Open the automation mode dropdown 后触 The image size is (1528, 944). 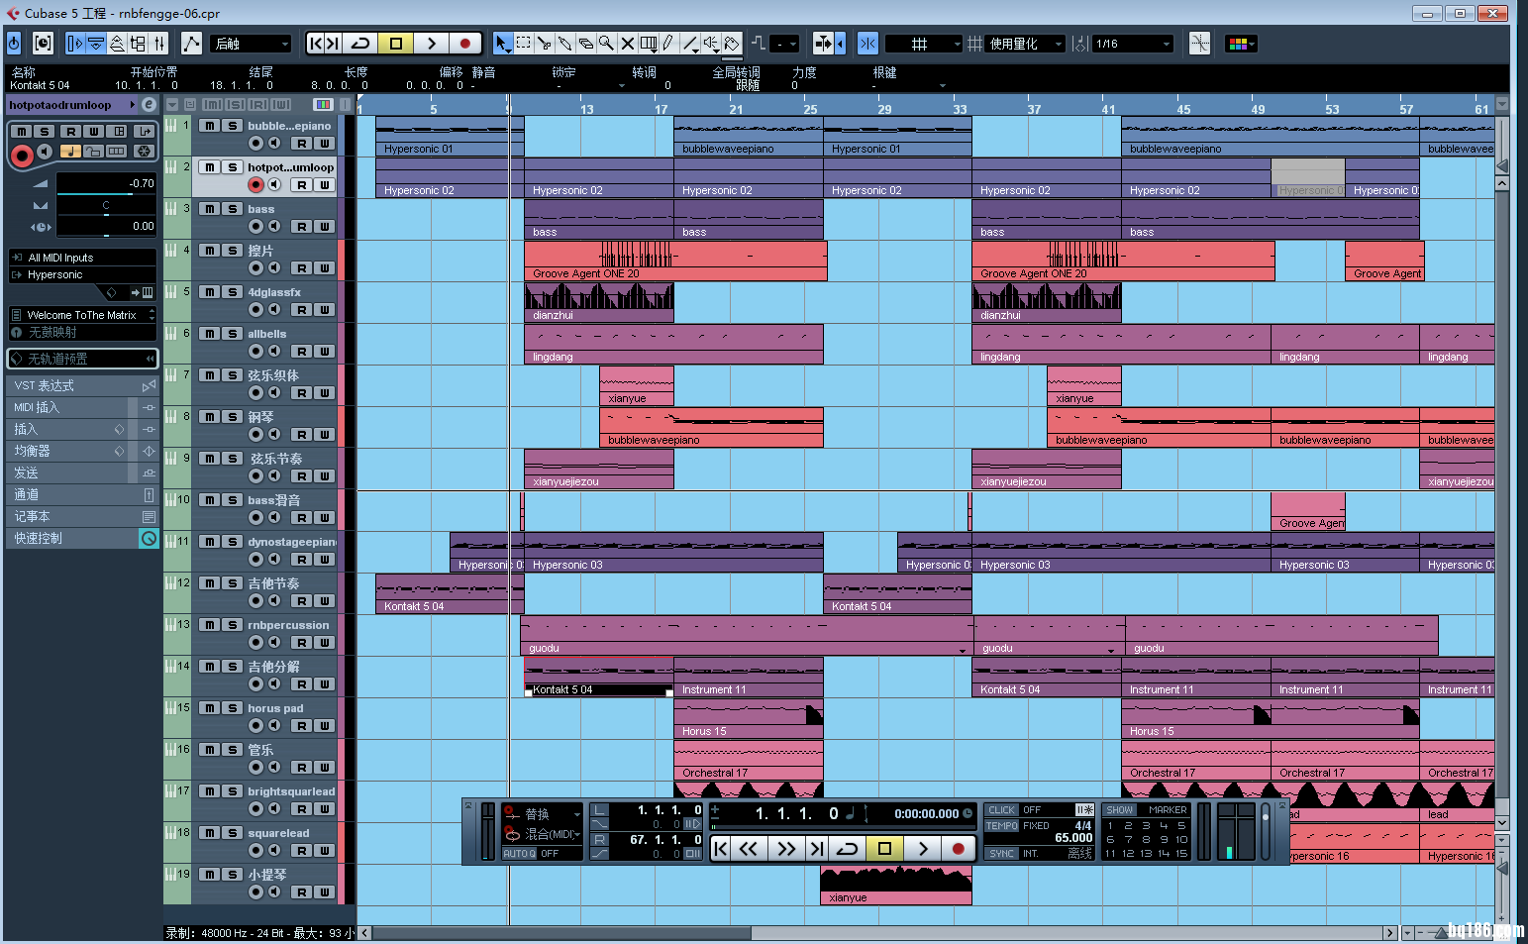pyautogui.click(x=251, y=44)
